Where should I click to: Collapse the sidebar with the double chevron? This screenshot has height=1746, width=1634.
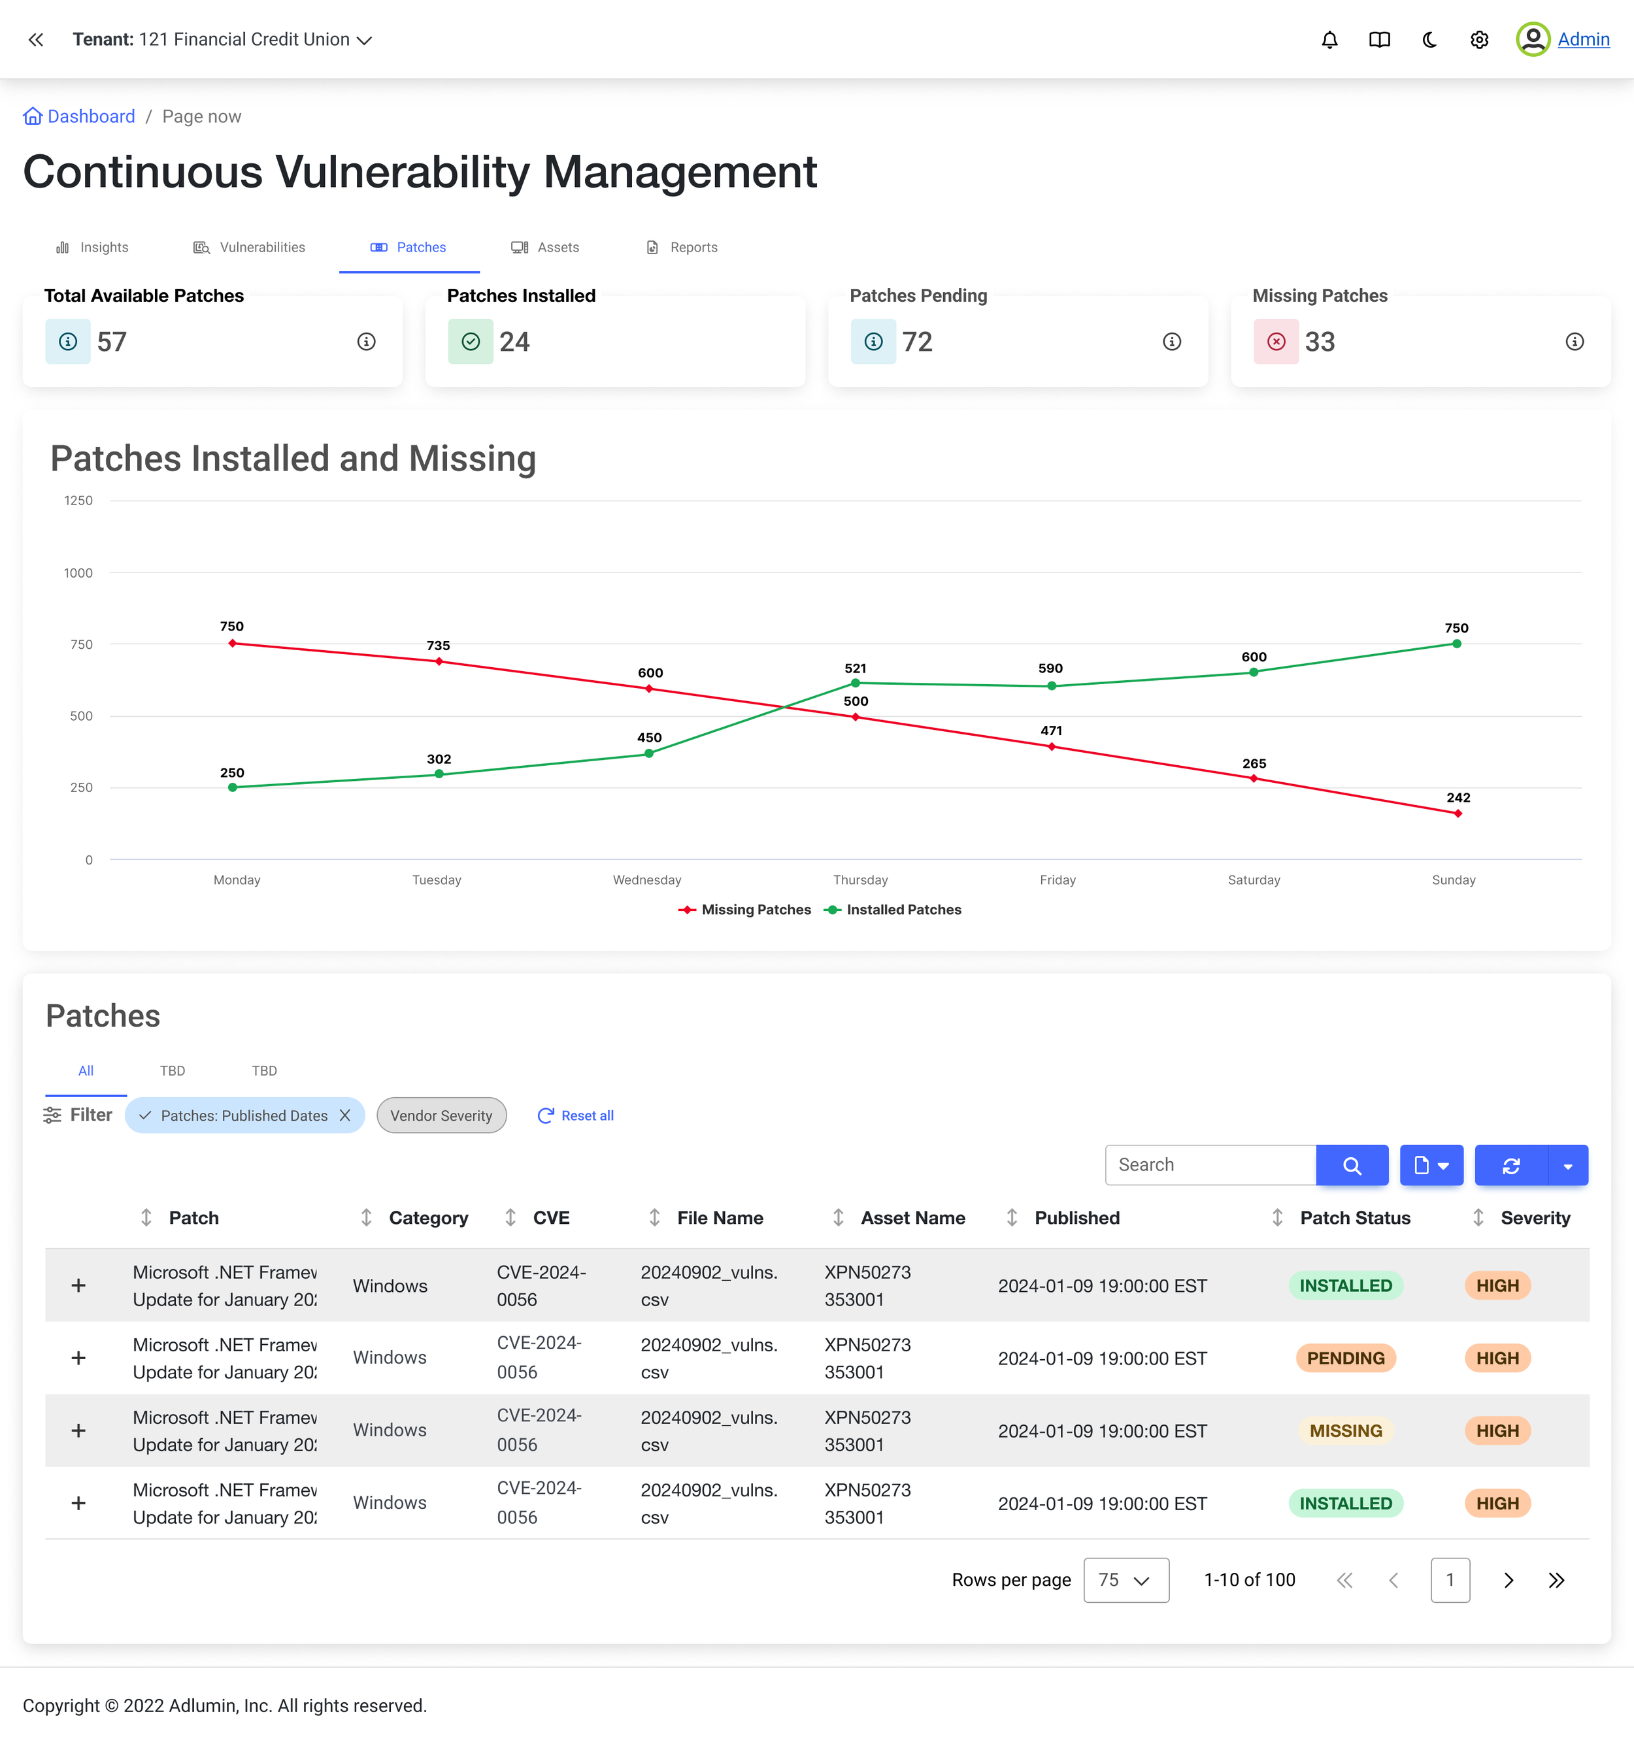click(36, 39)
